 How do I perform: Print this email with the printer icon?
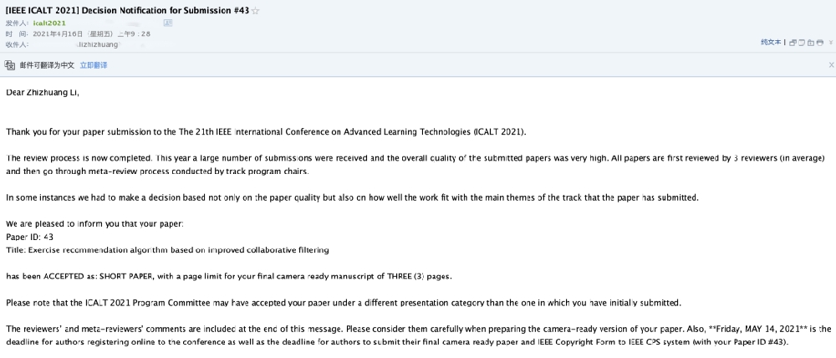pos(820,42)
